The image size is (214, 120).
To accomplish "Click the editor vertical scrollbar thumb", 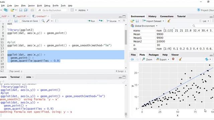I will click(x=126, y=37).
